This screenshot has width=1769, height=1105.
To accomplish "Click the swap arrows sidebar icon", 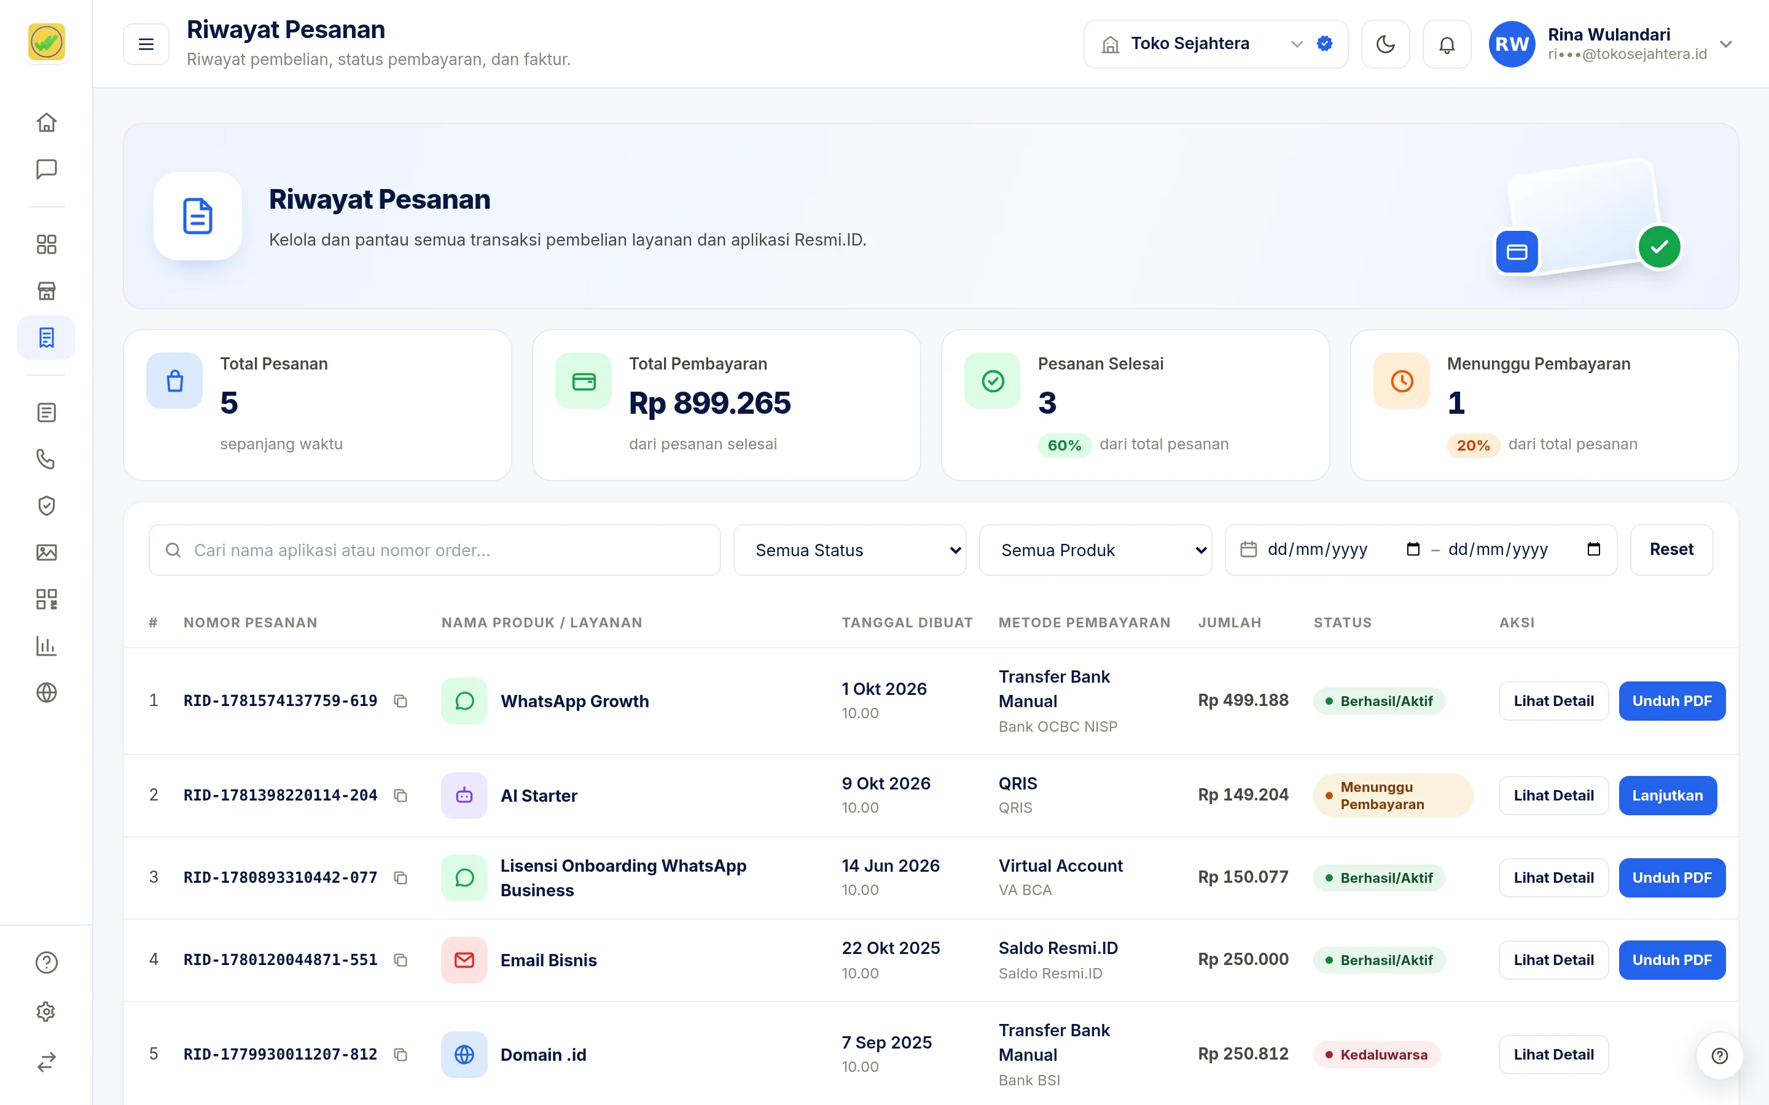I will (46, 1061).
